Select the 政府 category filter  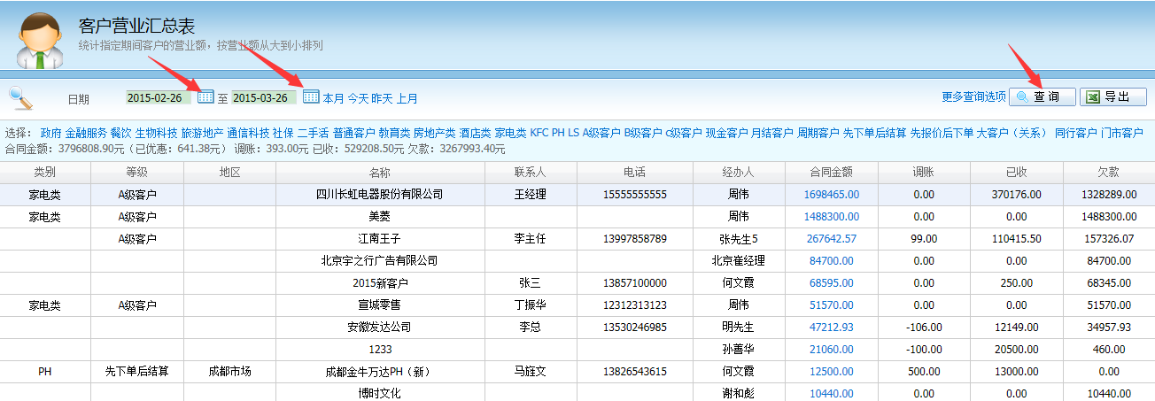click(51, 133)
